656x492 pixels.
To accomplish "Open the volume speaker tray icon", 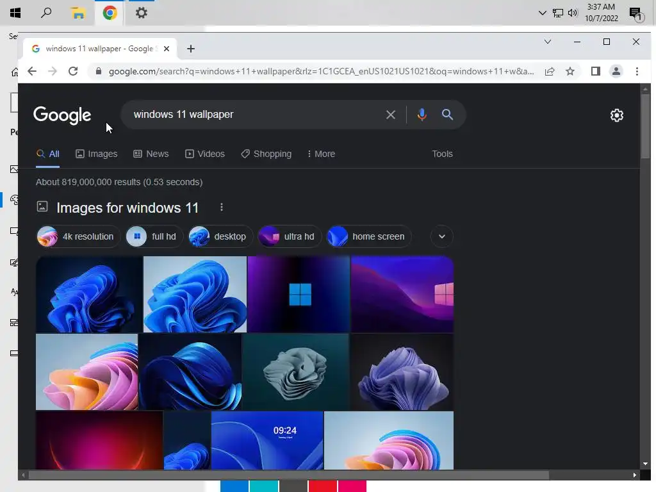I will (x=573, y=13).
